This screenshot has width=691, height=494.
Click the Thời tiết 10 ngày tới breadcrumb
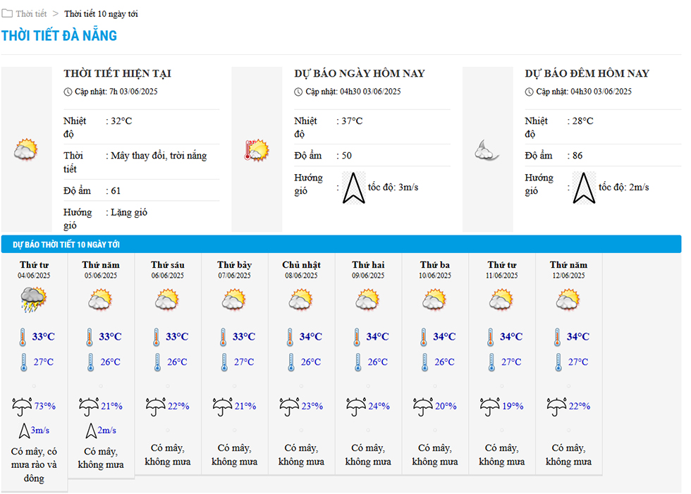pos(101,13)
